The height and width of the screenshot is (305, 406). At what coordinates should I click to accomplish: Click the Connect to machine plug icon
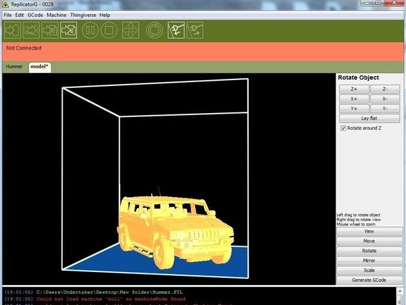pos(176,30)
